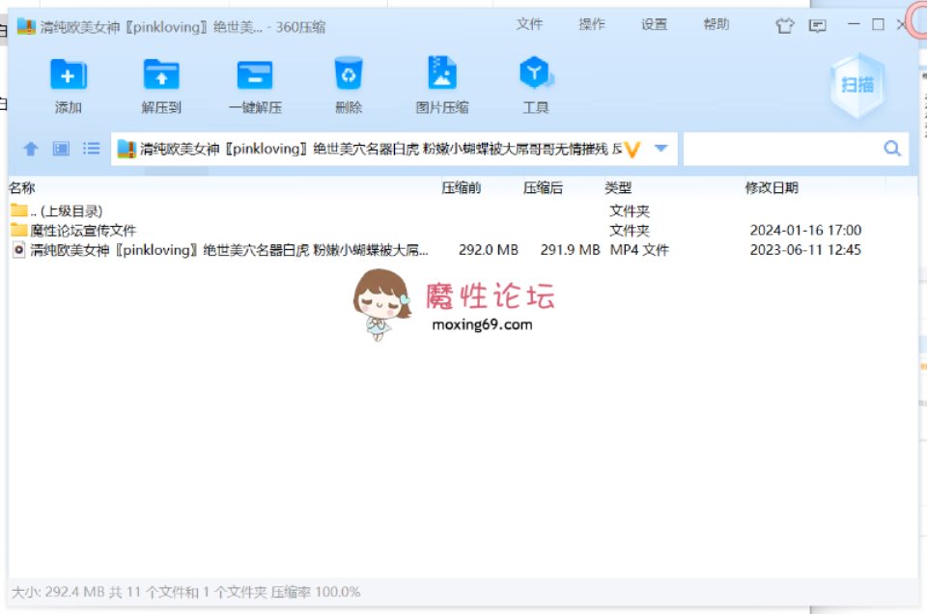Switch to the detailed list view
Viewport: 927px width, 614px height.
point(91,149)
